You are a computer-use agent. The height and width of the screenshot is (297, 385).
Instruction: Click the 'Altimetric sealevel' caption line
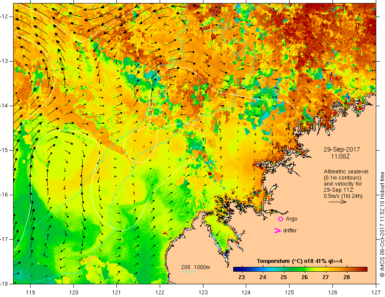(x=346, y=172)
